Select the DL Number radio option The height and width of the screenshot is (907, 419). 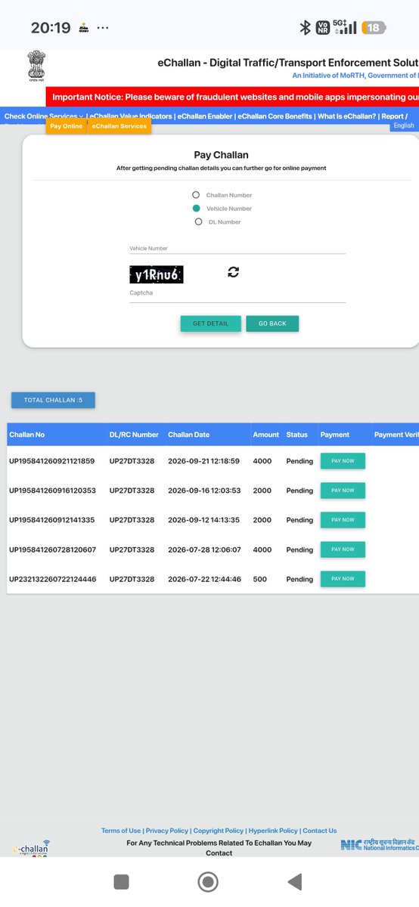(198, 221)
